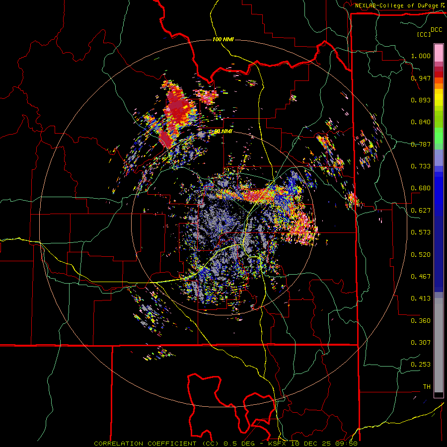447x447 pixels.
Task: Select the 0.573 legend value
Action: tap(421, 232)
